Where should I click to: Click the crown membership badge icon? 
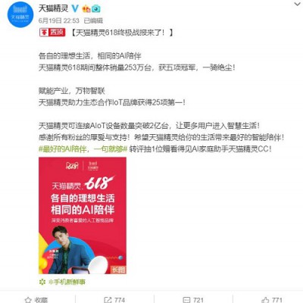86,9
